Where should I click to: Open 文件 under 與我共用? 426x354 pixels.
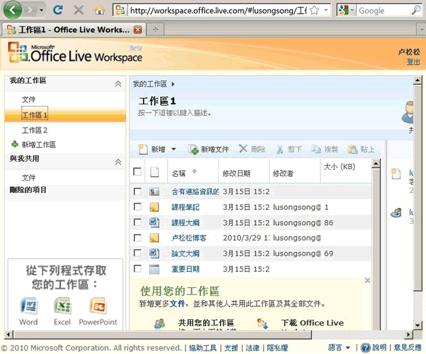pos(29,177)
